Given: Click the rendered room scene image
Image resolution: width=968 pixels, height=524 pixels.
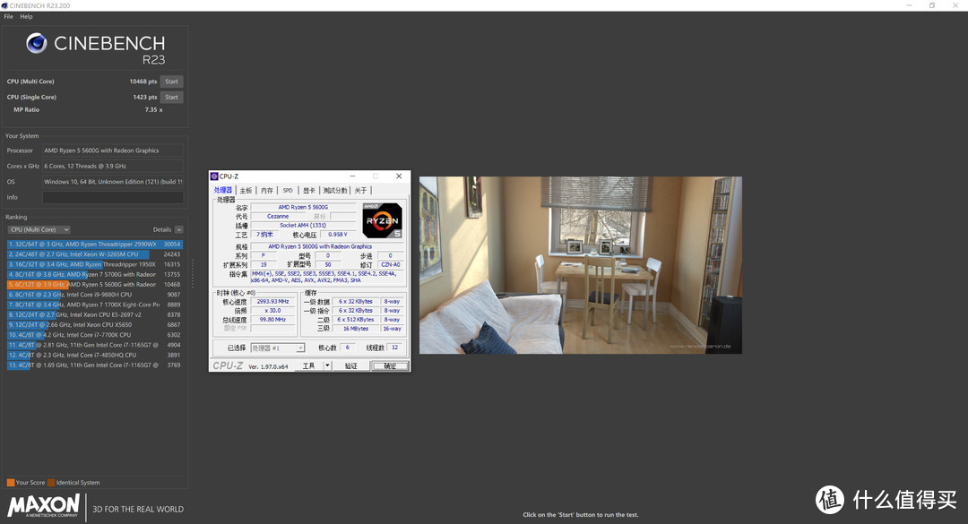Looking at the screenshot, I should pos(580,265).
